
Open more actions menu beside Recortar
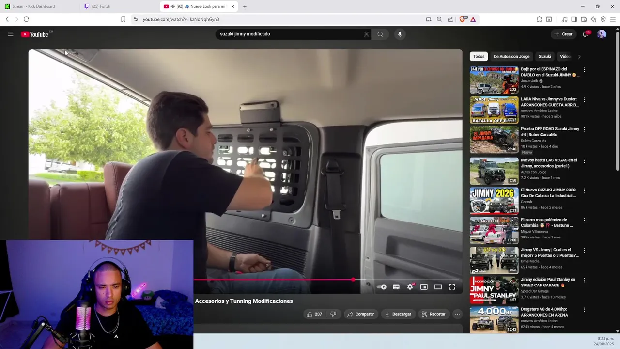click(457, 314)
